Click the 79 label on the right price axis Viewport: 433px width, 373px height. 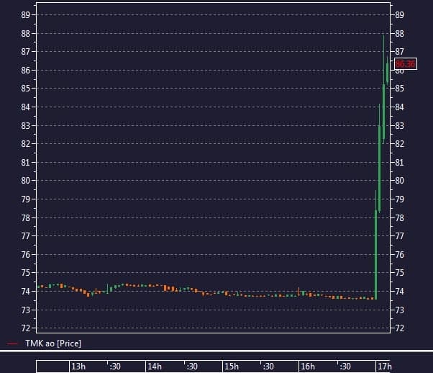(399, 199)
